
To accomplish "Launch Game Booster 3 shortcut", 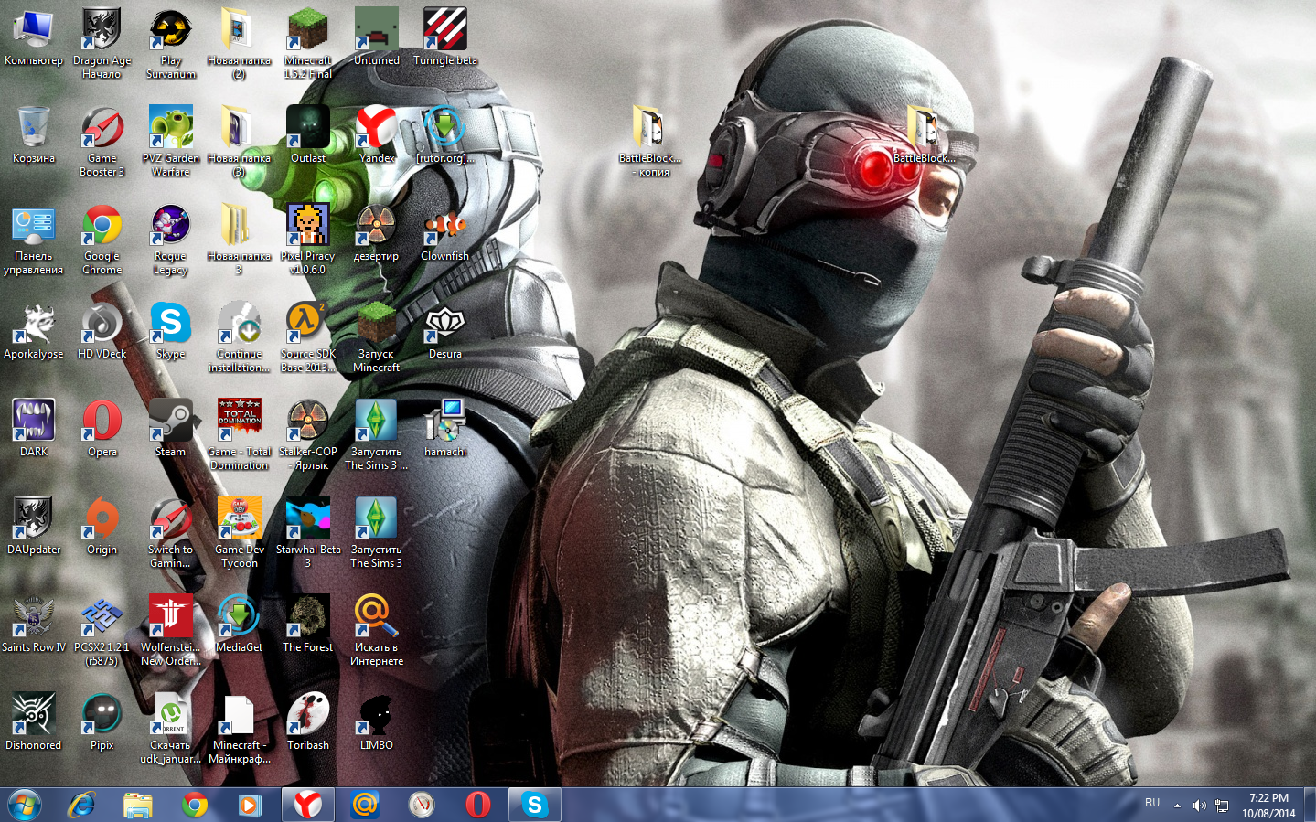I will 102,140.
